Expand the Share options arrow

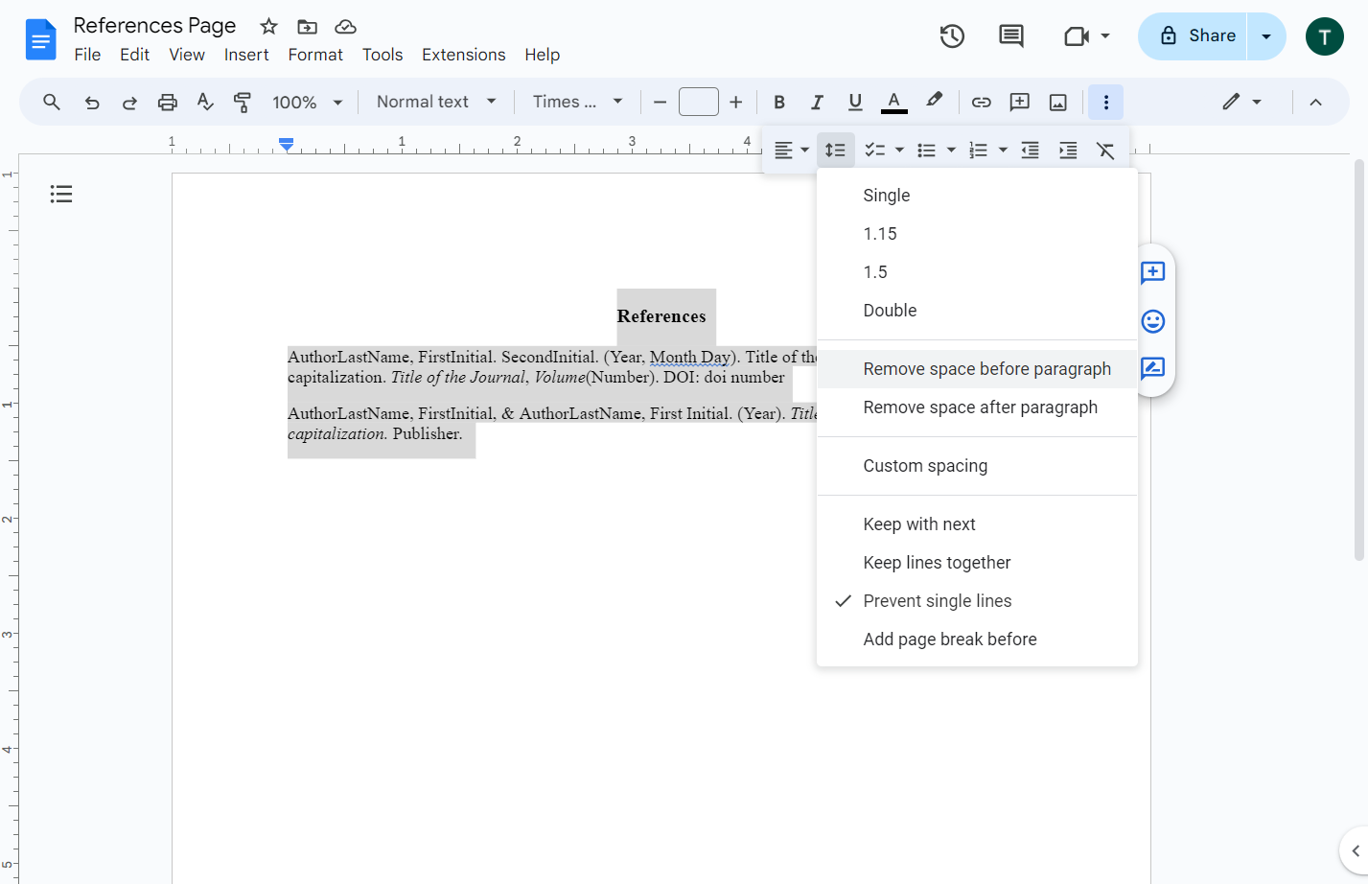1266,36
